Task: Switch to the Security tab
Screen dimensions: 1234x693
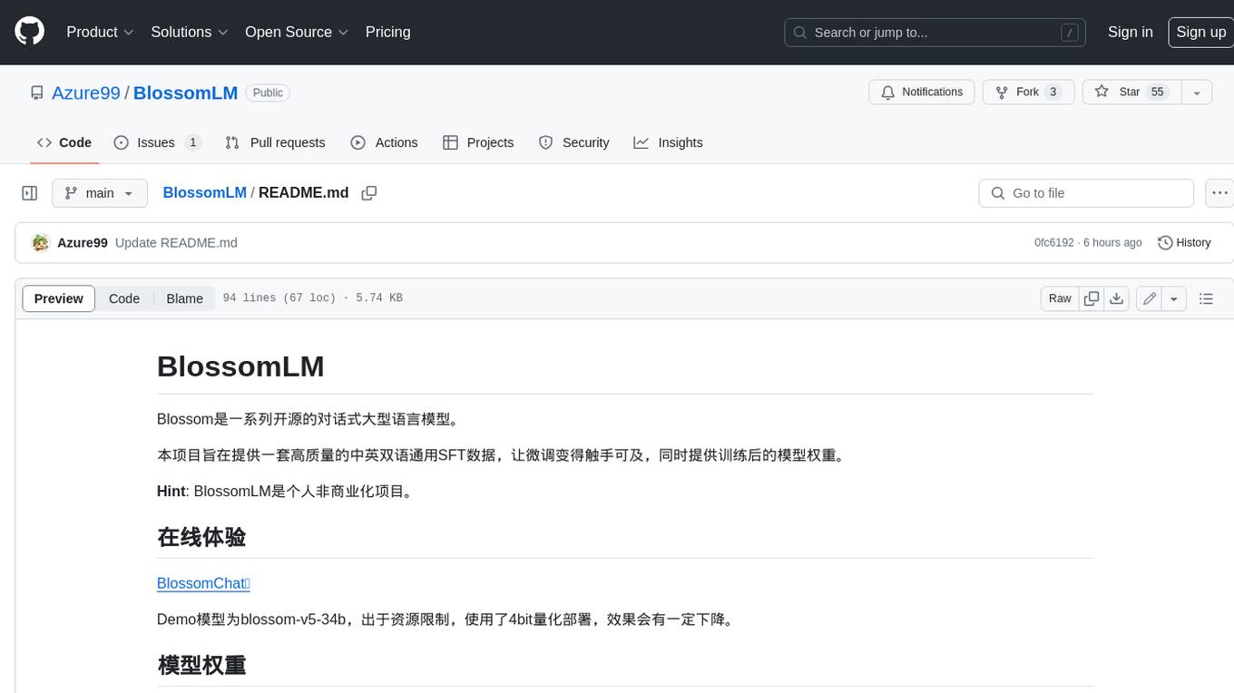Action: point(573,142)
